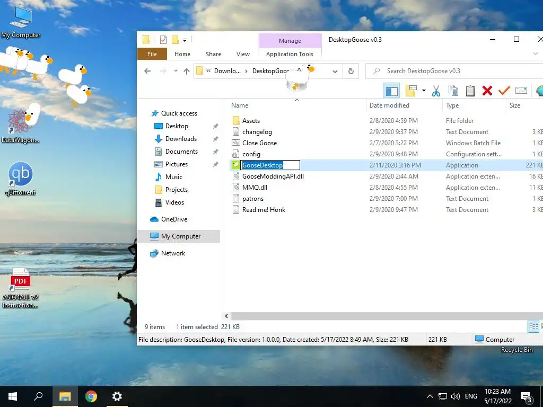Click the GooseDesktop rename text field
543x407 pixels.
pyautogui.click(x=270, y=165)
